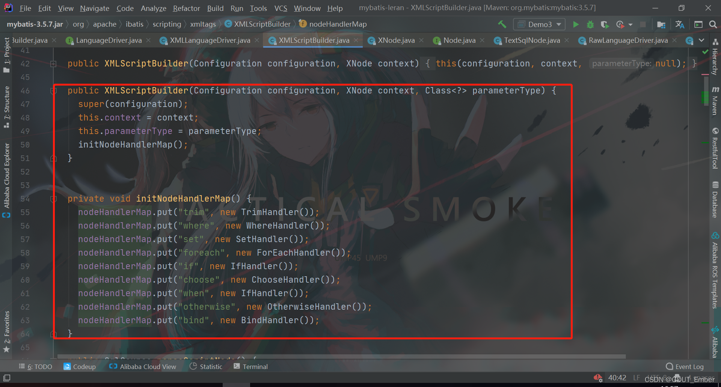The image size is (721, 387).
Task: Switch to LanguageDriver.java tab
Action: pos(109,40)
